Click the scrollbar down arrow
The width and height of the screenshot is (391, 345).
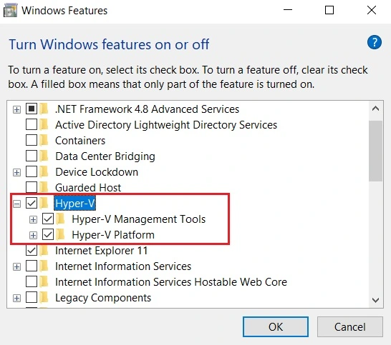pos(375,300)
